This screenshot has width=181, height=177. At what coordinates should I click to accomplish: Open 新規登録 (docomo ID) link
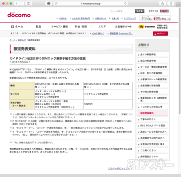121,33
